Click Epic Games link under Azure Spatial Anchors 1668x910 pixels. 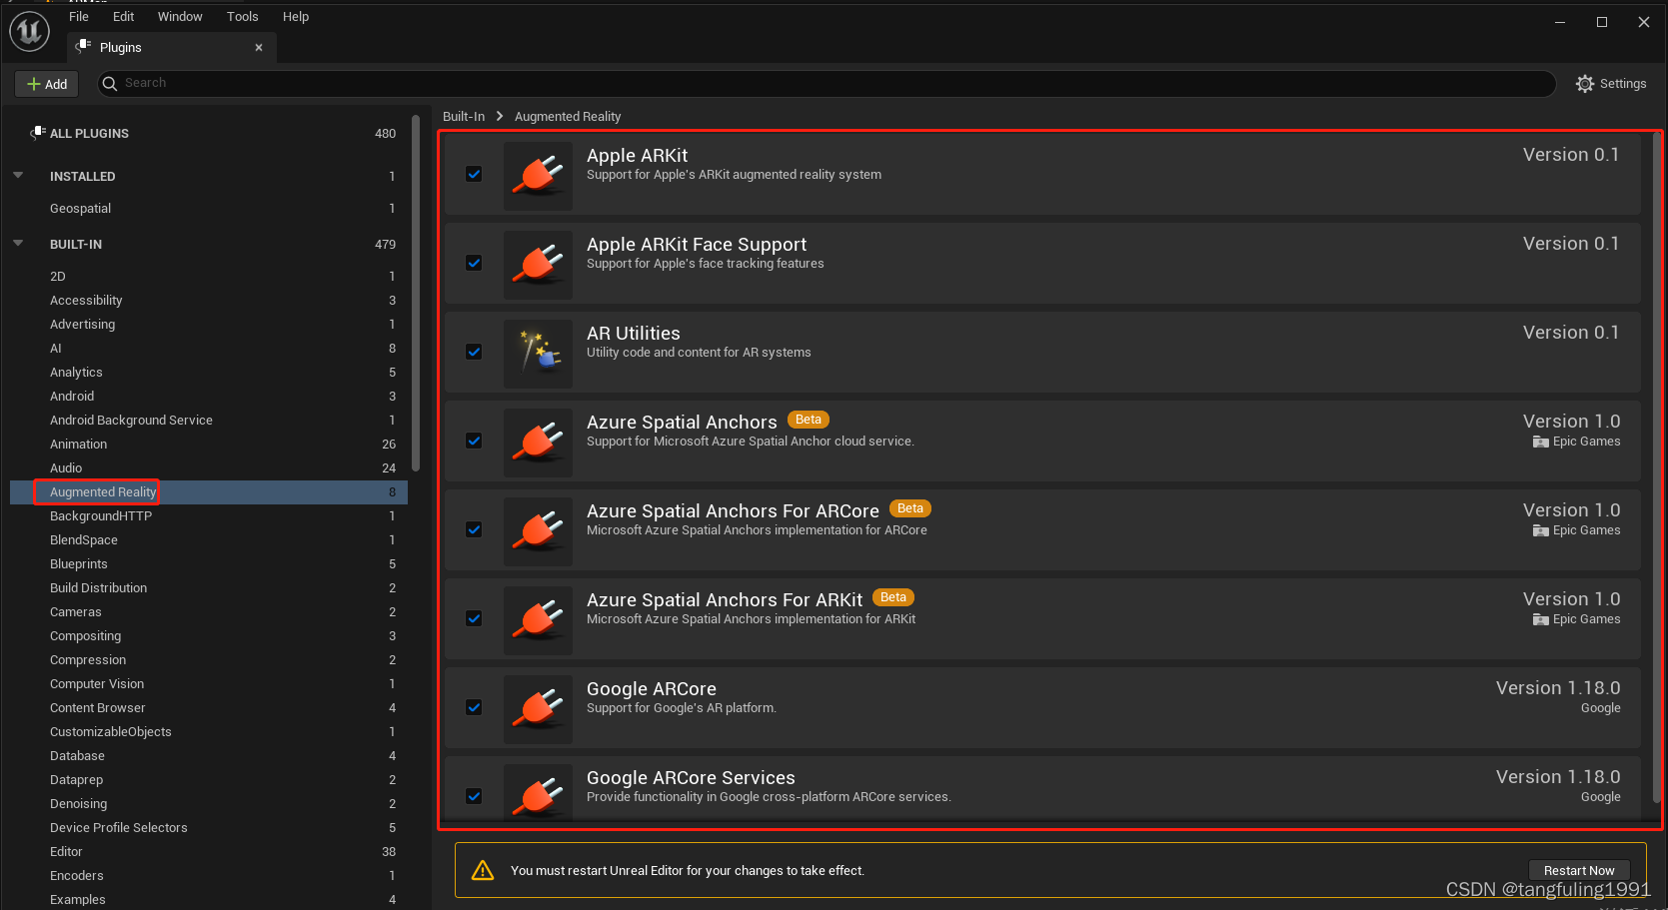[1586, 442]
